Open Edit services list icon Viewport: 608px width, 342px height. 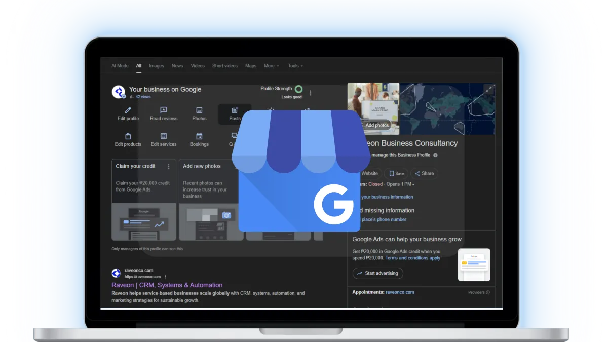point(164,136)
